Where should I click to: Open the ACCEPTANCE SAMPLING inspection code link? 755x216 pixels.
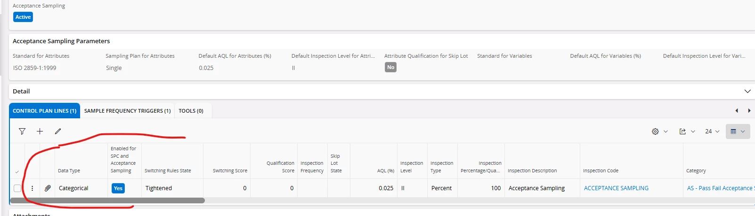pos(616,188)
